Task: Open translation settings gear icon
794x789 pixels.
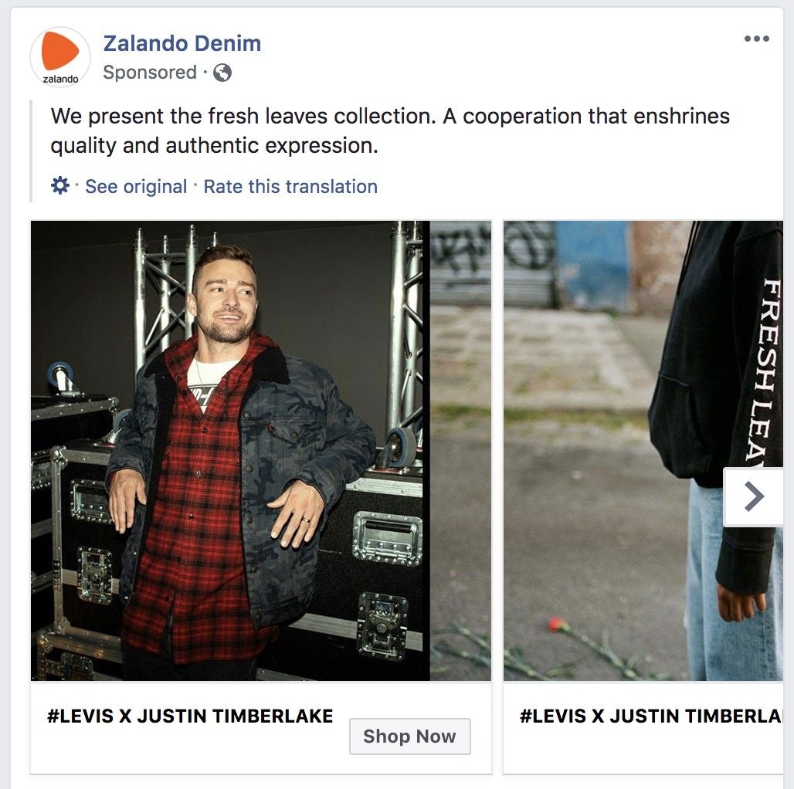Action: coord(60,186)
